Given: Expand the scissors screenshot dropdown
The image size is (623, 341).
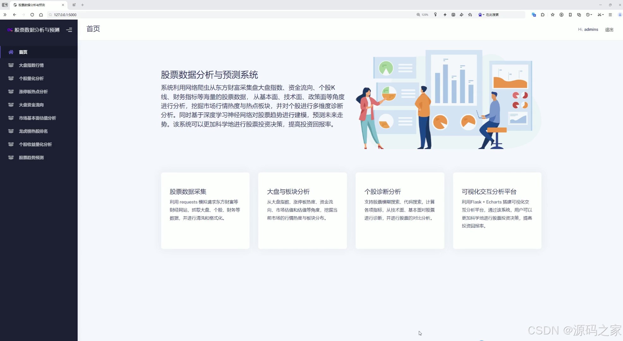Looking at the screenshot, I should tap(601, 15).
